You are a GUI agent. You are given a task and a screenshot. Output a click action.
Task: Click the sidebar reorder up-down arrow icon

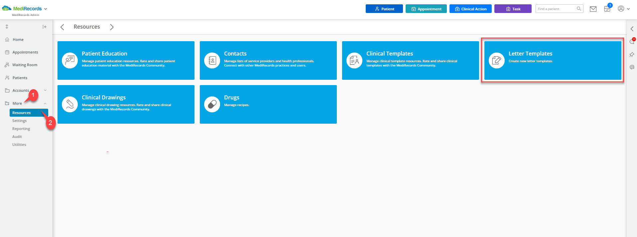tap(7, 27)
